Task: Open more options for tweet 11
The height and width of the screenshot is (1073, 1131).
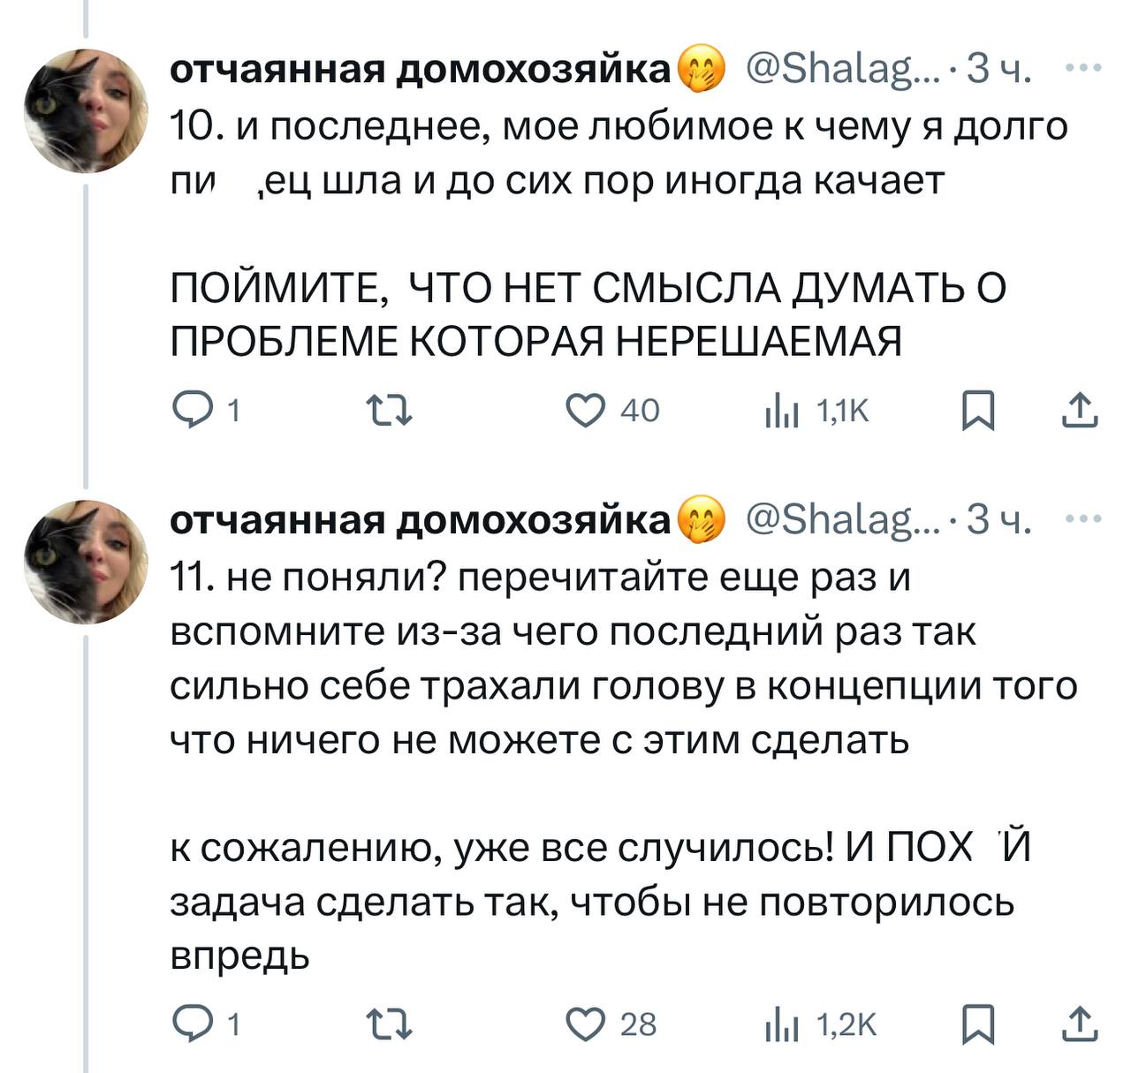Action: click(1083, 519)
